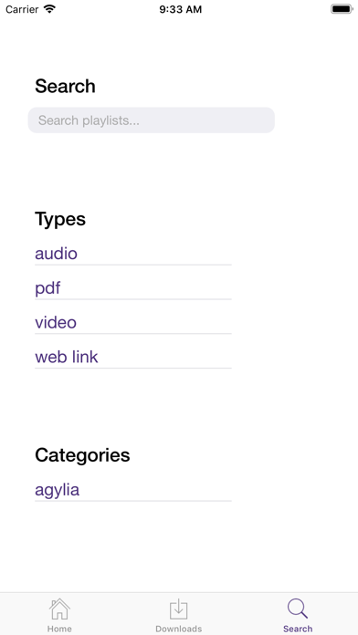Tap the Carrier text in status bar
This screenshot has height=635, width=358.
[x=22, y=10]
